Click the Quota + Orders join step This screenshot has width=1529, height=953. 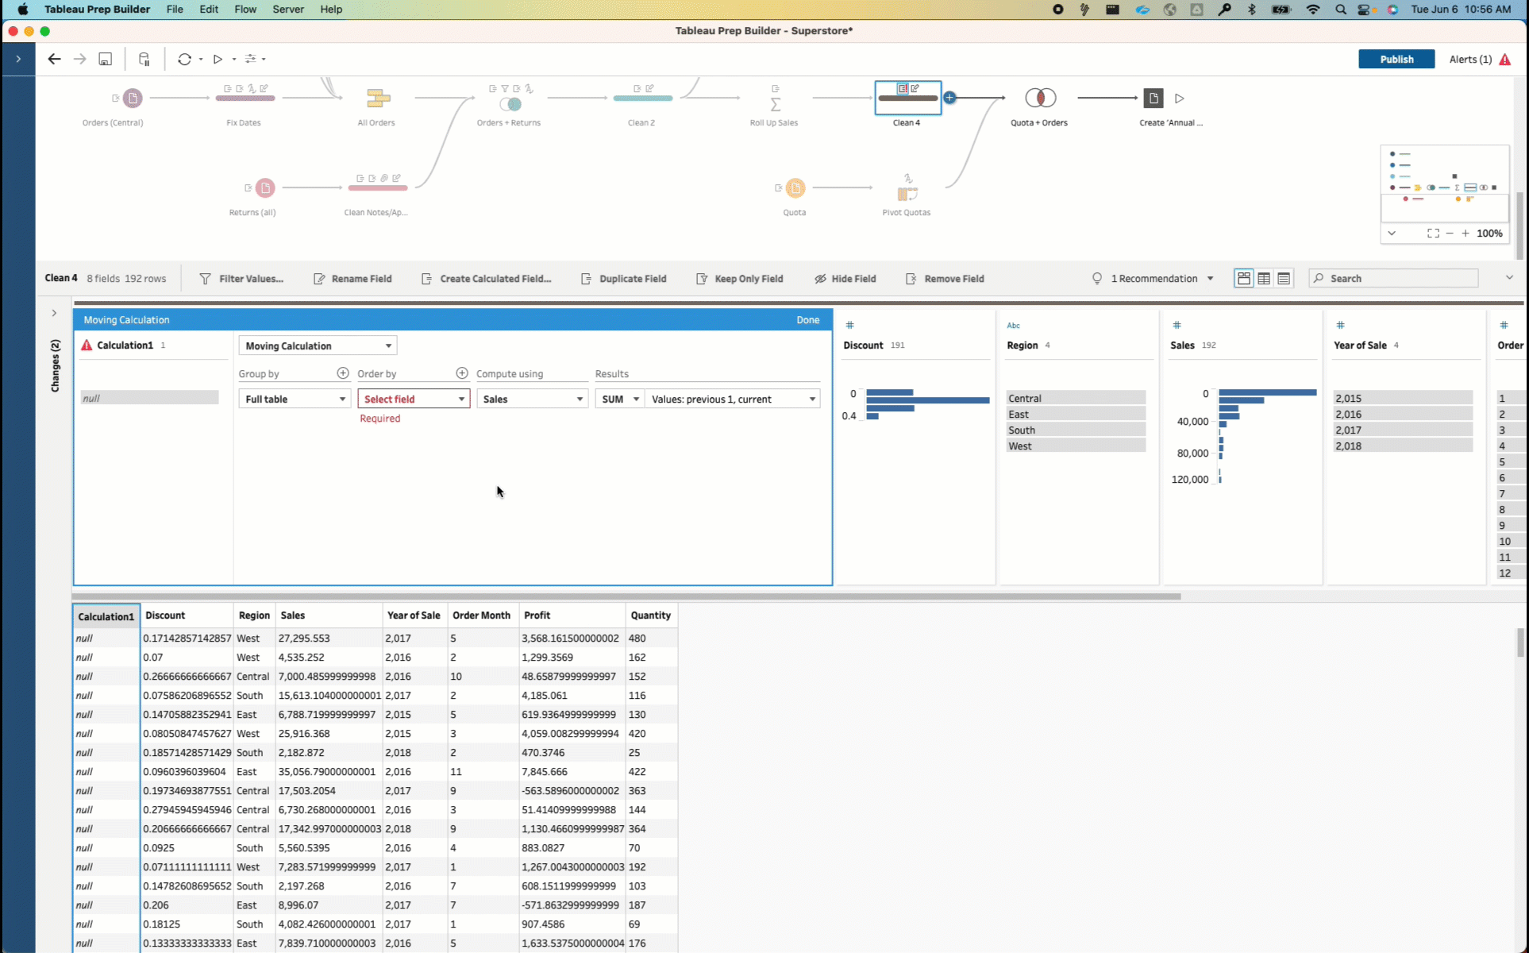tap(1040, 98)
